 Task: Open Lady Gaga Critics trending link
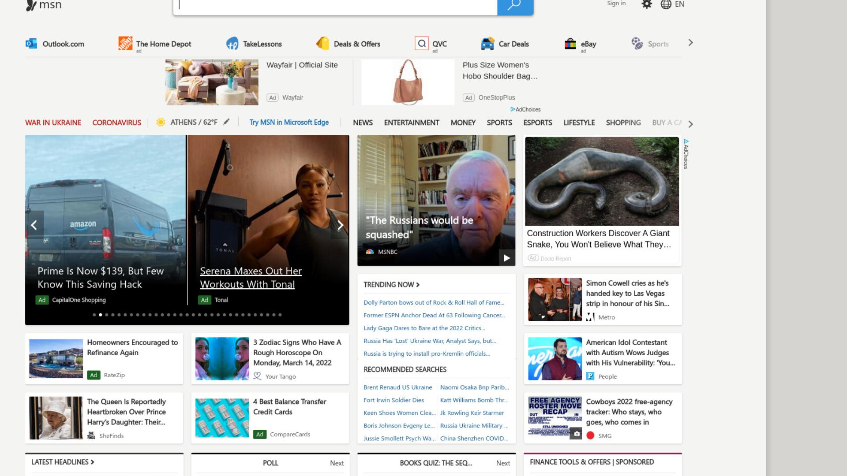pos(424,328)
